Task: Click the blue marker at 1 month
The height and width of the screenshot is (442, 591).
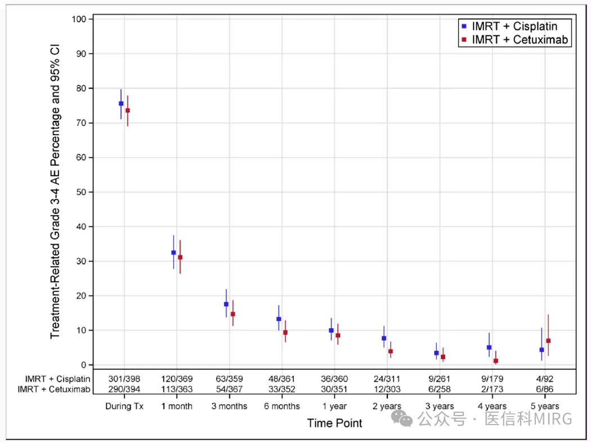Action: pos(173,253)
